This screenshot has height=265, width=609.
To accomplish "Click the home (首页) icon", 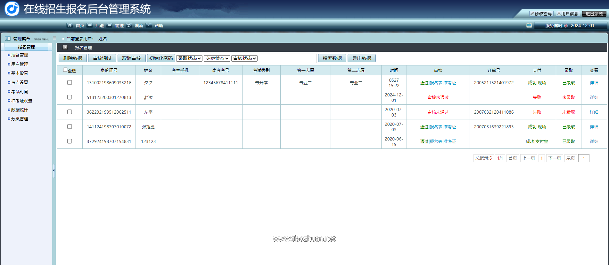I will [x=70, y=25].
